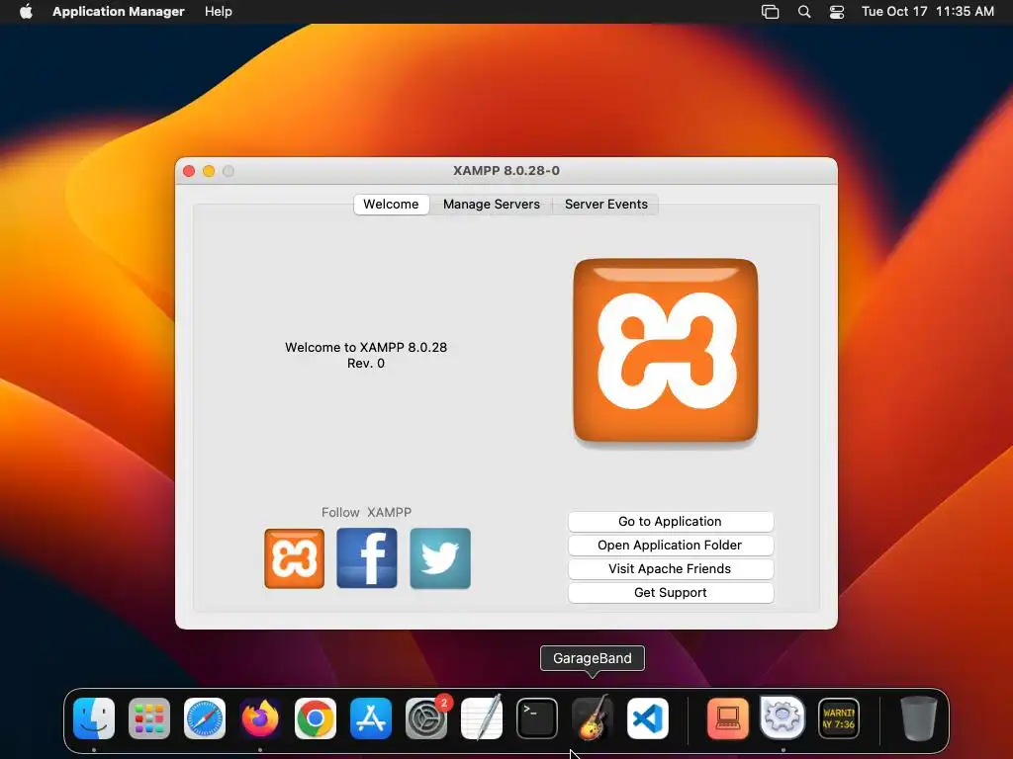The image size is (1013, 759).
Task: Open Apple menu
Action: tap(26, 12)
